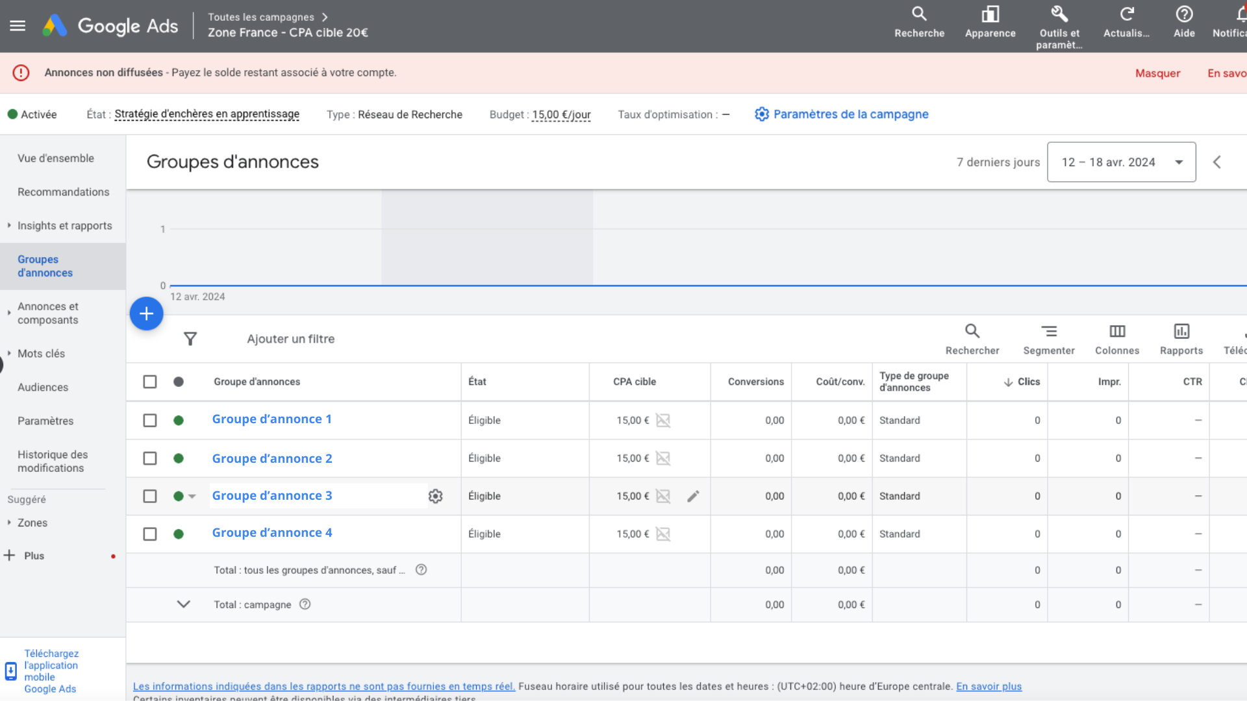Go to Vue d'ensemble in sidebar
The image size is (1247, 701).
56,158
